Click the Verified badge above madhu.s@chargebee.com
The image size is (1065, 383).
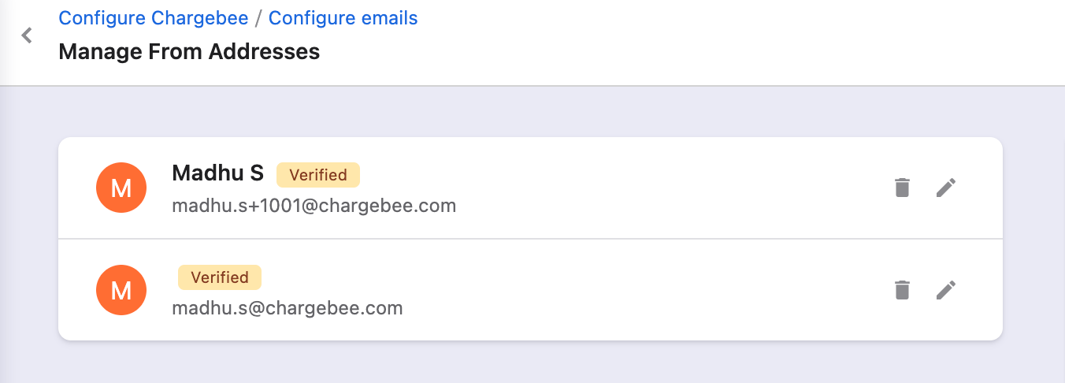(x=219, y=277)
